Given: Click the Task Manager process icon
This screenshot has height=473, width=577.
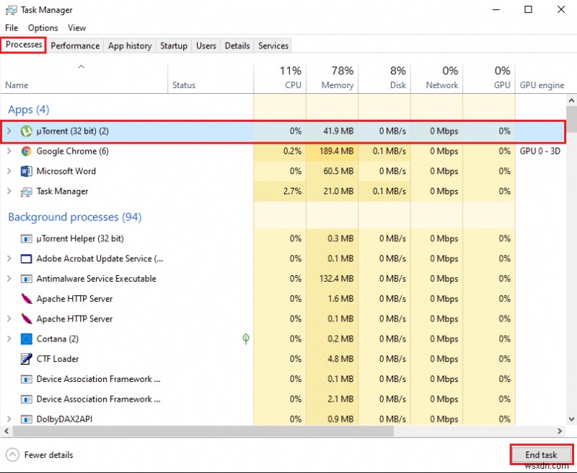Looking at the screenshot, I should pyautogui.click(x=26, y=191).
